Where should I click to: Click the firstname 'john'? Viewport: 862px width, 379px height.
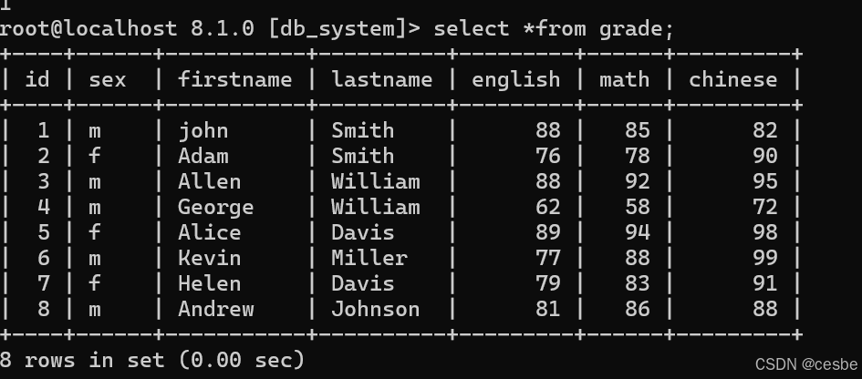(203, 131)
